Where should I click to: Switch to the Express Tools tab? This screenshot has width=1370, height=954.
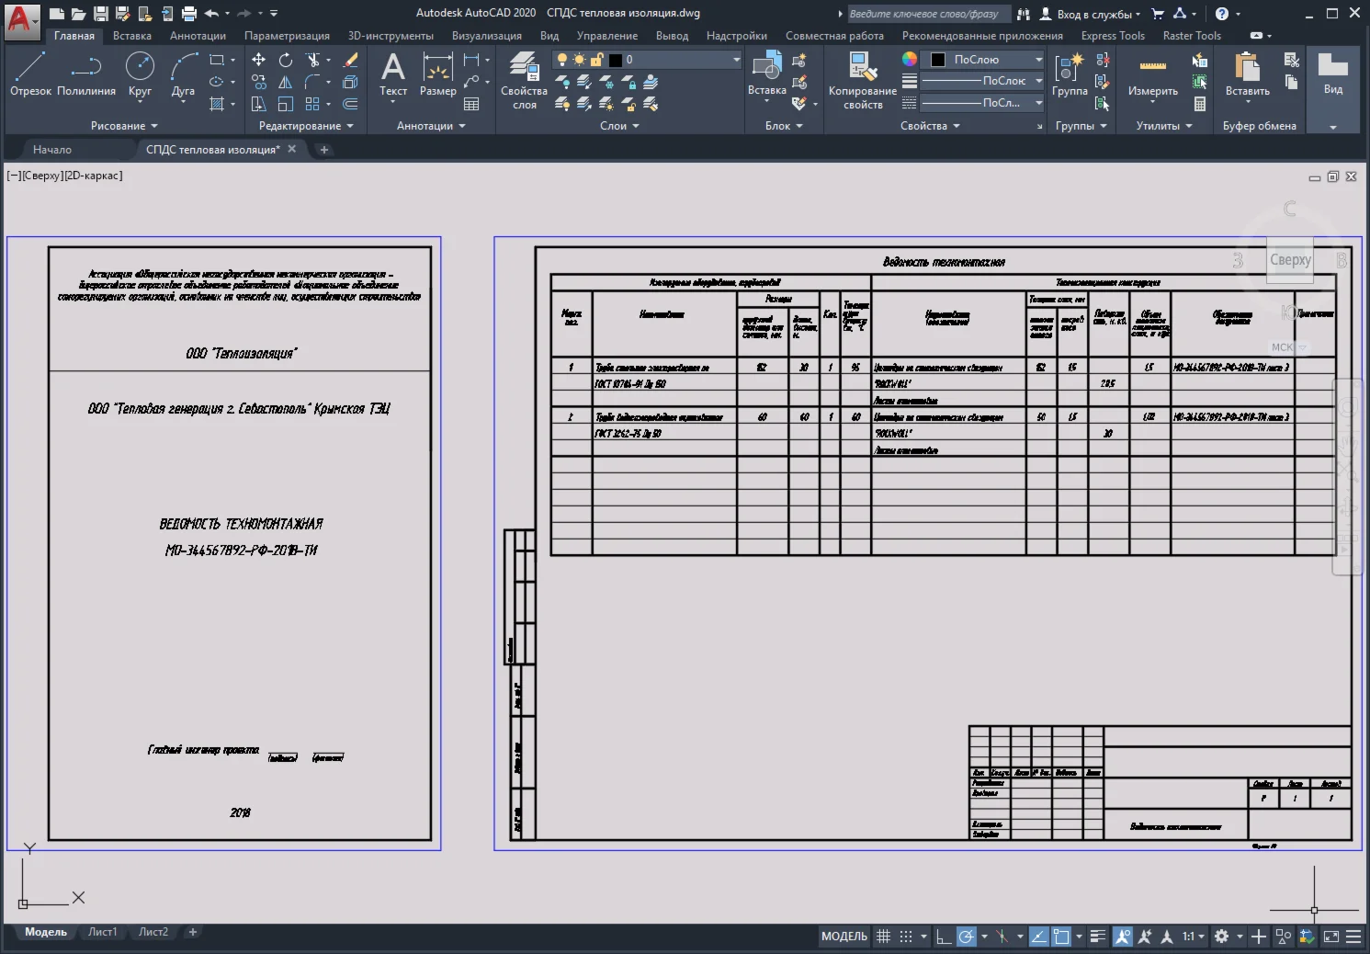coord(1113,36)
